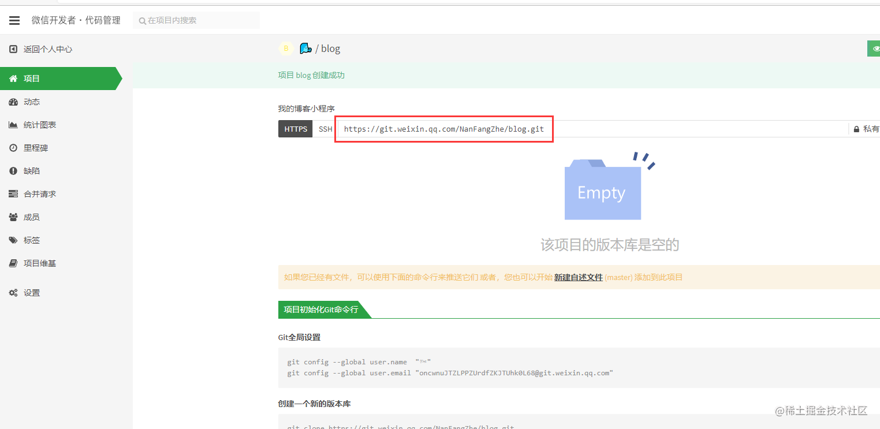The image size is (880, 429).
Task: Click the chart icon beside 统计图表
Action: 13,125
